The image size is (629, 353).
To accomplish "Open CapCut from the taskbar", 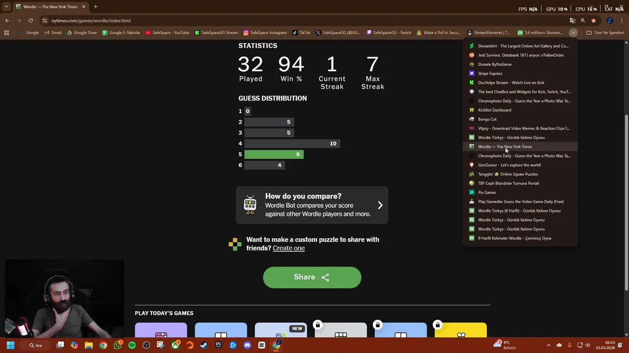I will 261,345.
